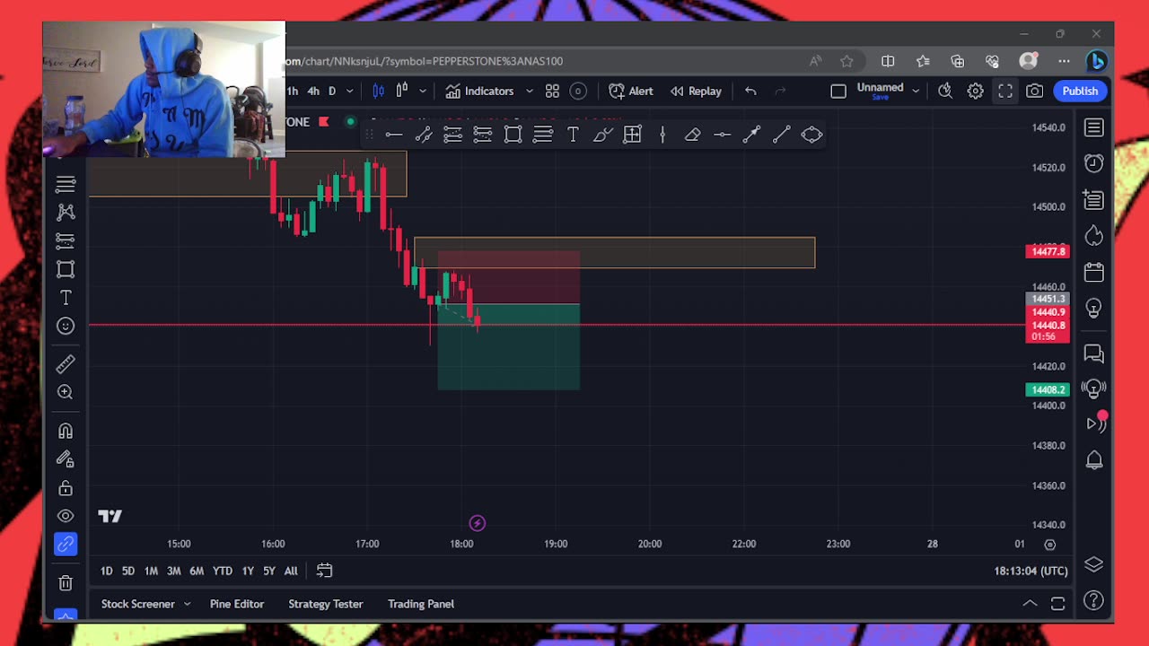
Task: Open the chats panel icon
Action: (x=1093, y=354)
